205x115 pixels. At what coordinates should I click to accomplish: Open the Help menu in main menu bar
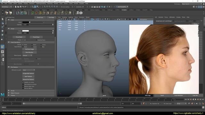tap(87, 4)
